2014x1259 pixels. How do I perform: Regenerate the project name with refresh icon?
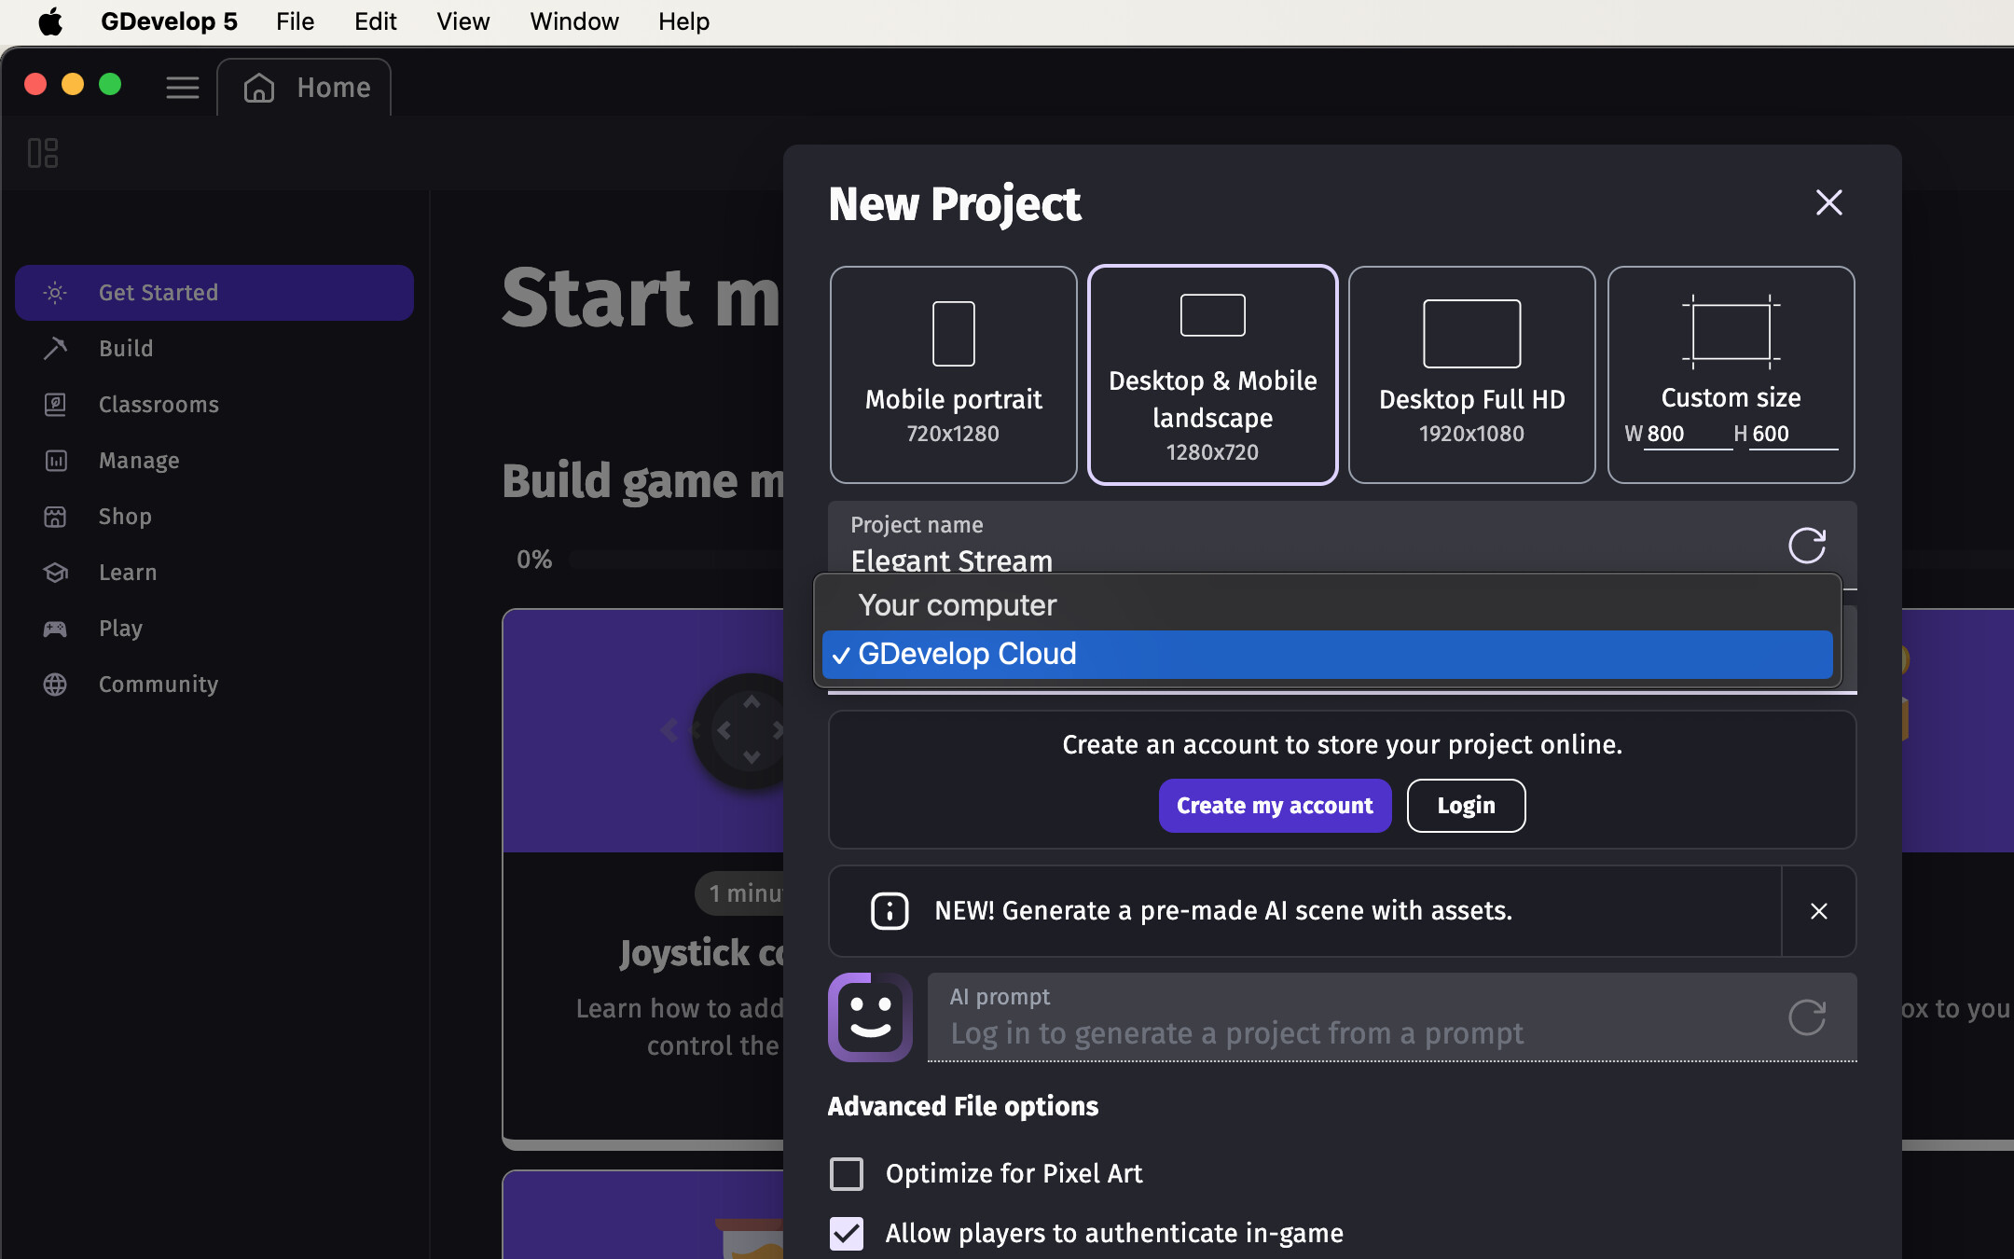tap(1806, 546)
